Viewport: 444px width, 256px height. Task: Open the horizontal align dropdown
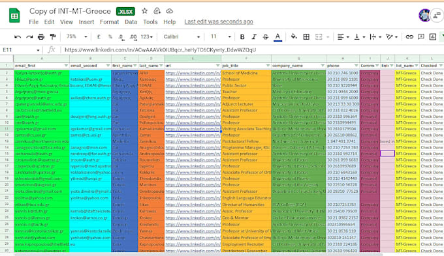click(343, 36)
